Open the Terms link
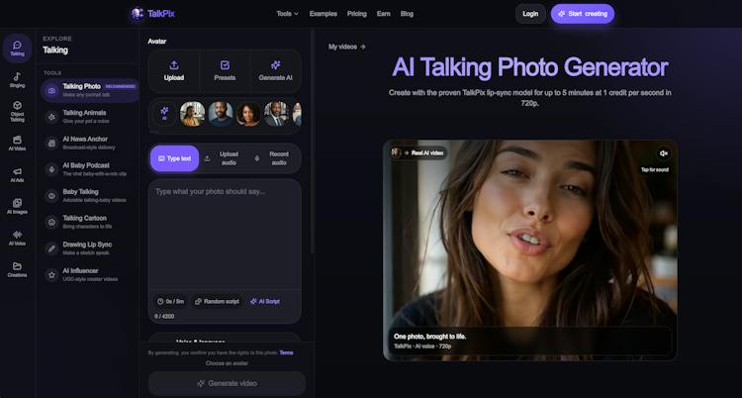Image resolution: width=742 pixels, height=398 pixels. pyautogui.click(x=286, y=352)
